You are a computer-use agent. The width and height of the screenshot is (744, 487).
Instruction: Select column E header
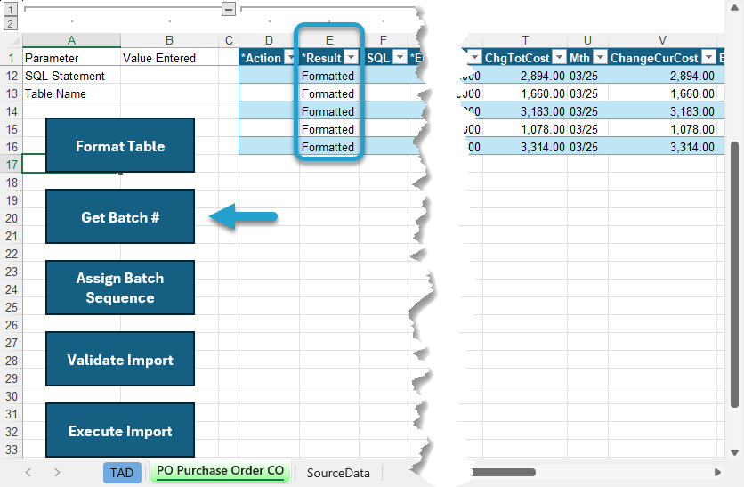[x=329, y=40]
